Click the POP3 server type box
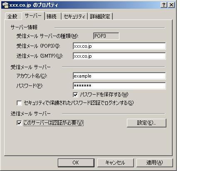Screen dimensions: 213x171 click(106, 36)
